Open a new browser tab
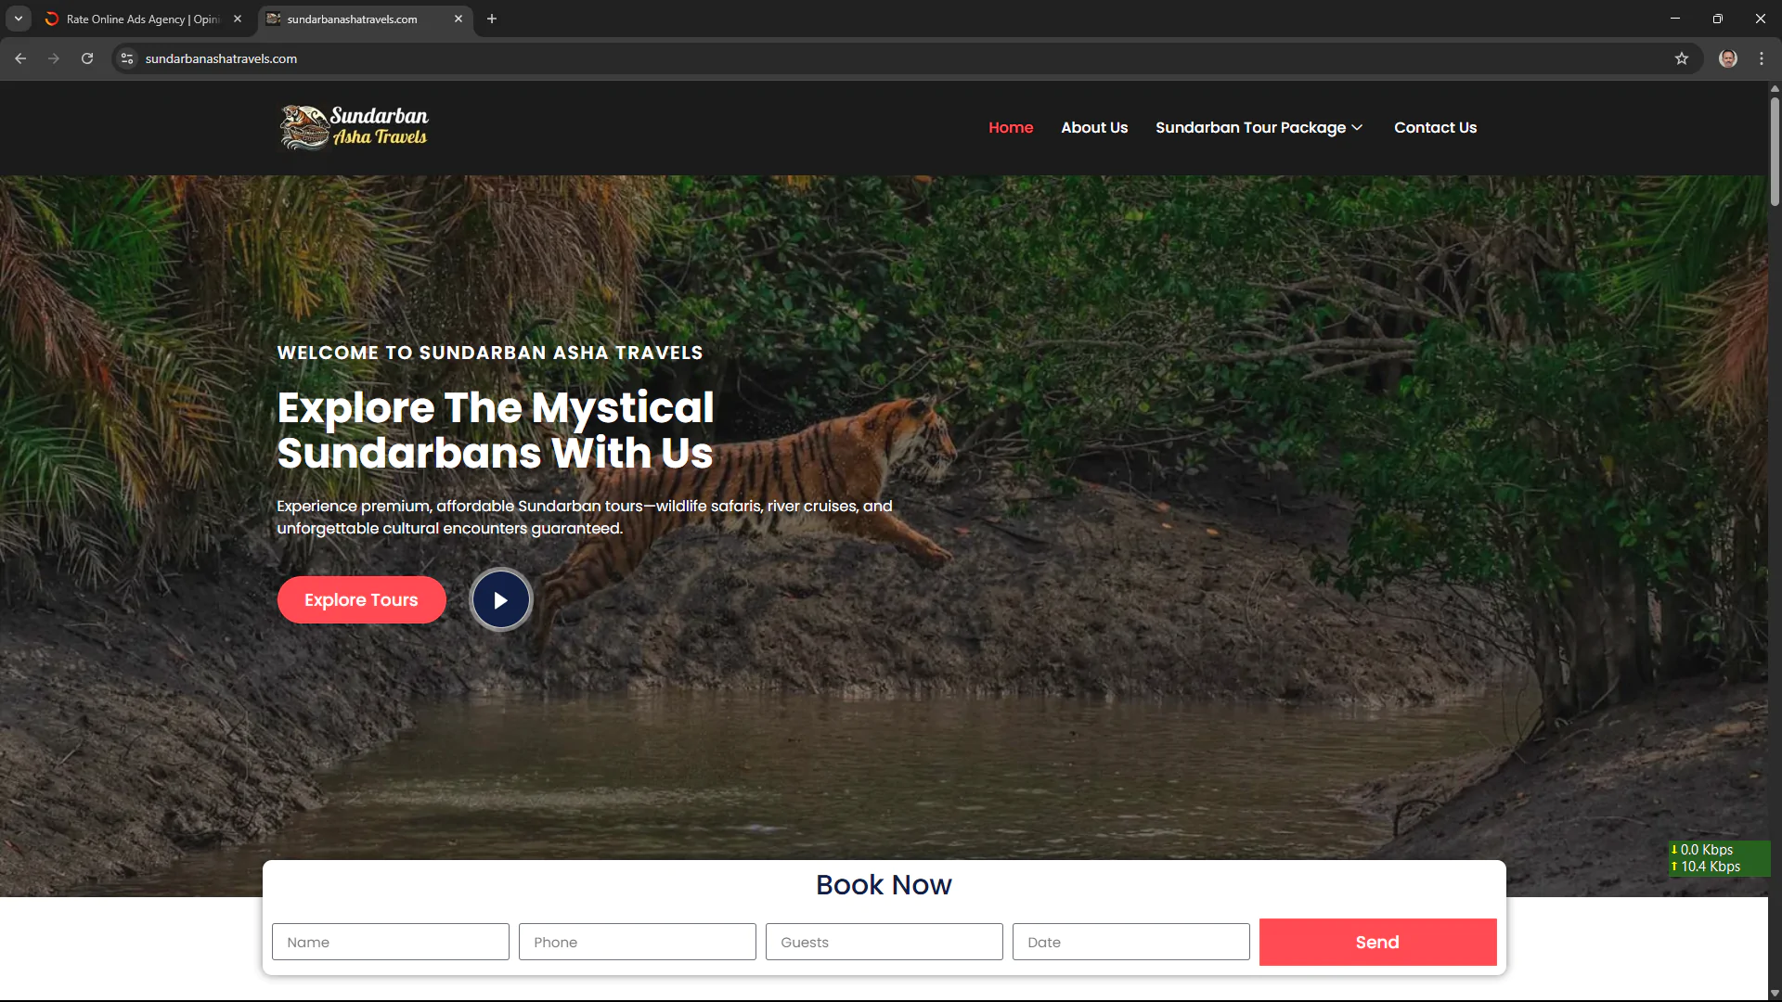 click(492, 19)
